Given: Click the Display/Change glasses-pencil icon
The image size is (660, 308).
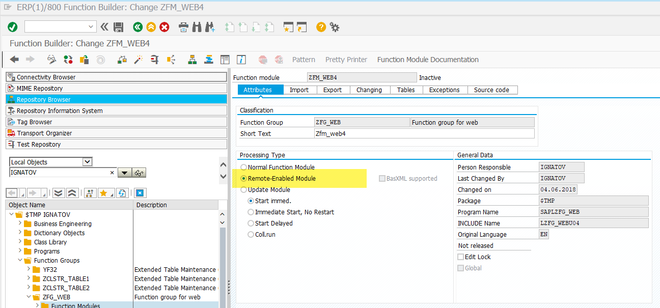Looking at the screenshot, I should coord(52,60).
